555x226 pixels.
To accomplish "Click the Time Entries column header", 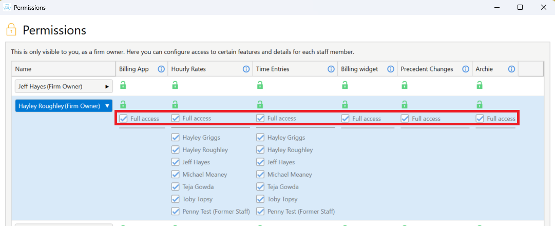I will 295,69.
